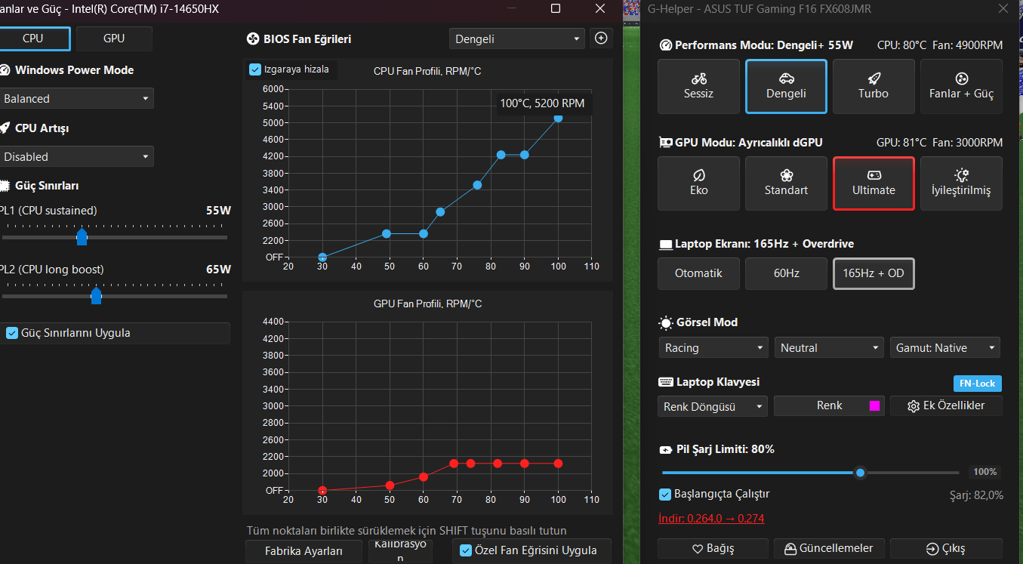Select the GPU fan curve point at 60°C

click(424, 477)
